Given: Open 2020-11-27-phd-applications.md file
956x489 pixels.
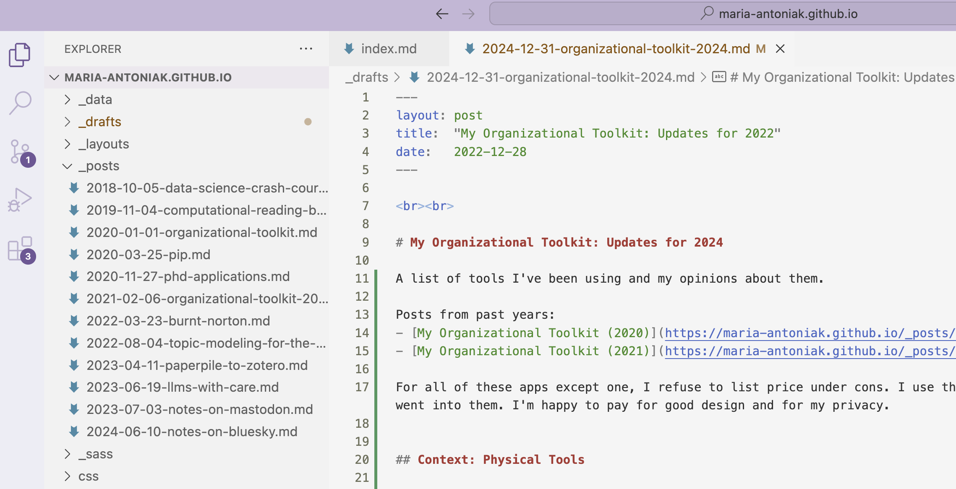Looking at the screenshot, I should tap(187, 276).
